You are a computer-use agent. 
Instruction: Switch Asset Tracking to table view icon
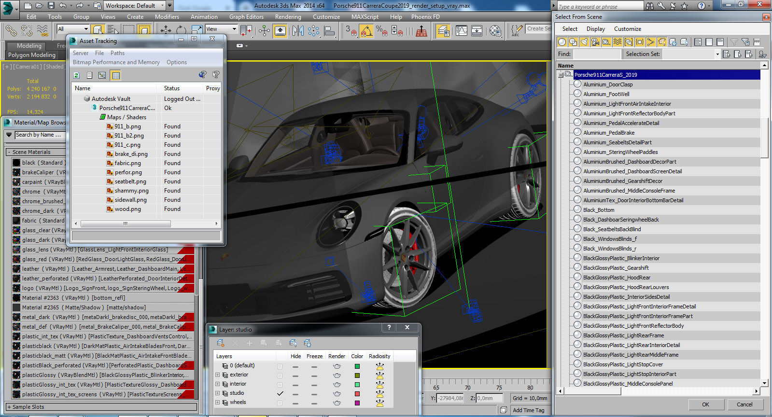click(115, 75)
